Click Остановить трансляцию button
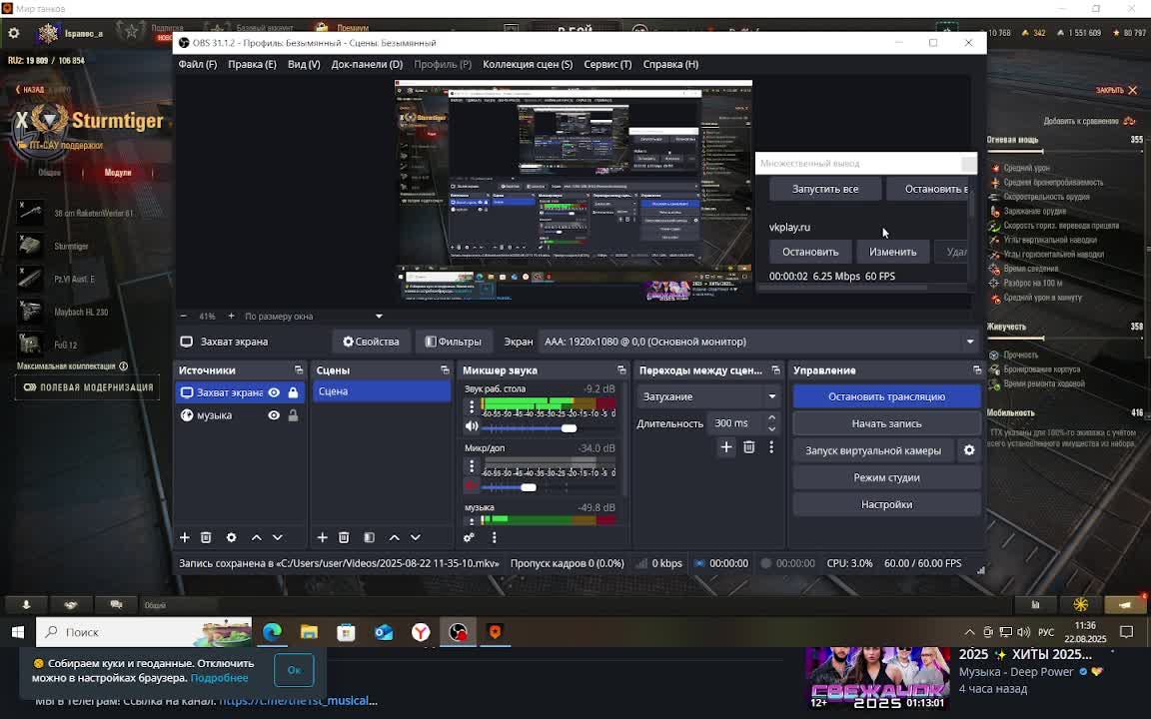Viewport: 1151px width, 719px height. click(x=887, y=396)
